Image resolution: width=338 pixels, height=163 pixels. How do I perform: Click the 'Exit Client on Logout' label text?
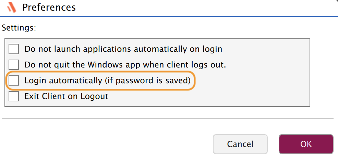pos(66,97)
